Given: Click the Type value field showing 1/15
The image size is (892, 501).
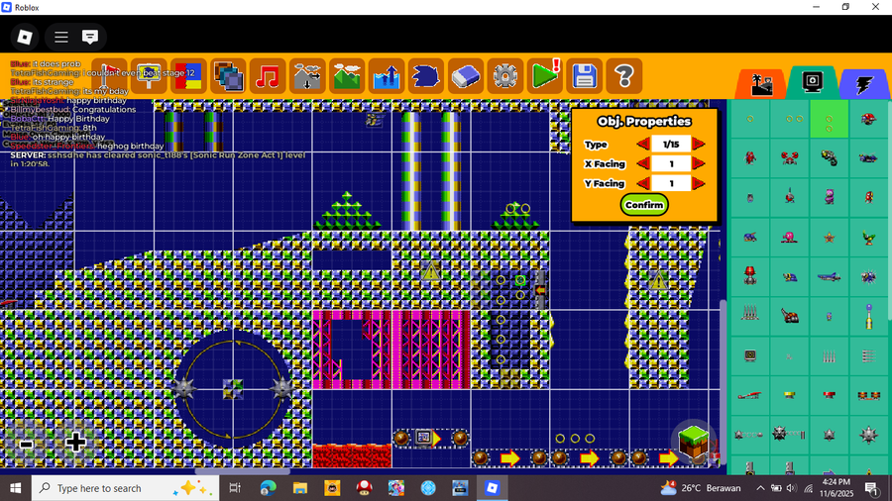Looking at the screenshot, I should (x=671, y=145).
